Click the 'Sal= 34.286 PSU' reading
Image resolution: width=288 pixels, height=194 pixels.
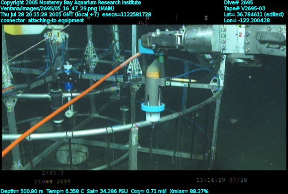tap(107, 191)
